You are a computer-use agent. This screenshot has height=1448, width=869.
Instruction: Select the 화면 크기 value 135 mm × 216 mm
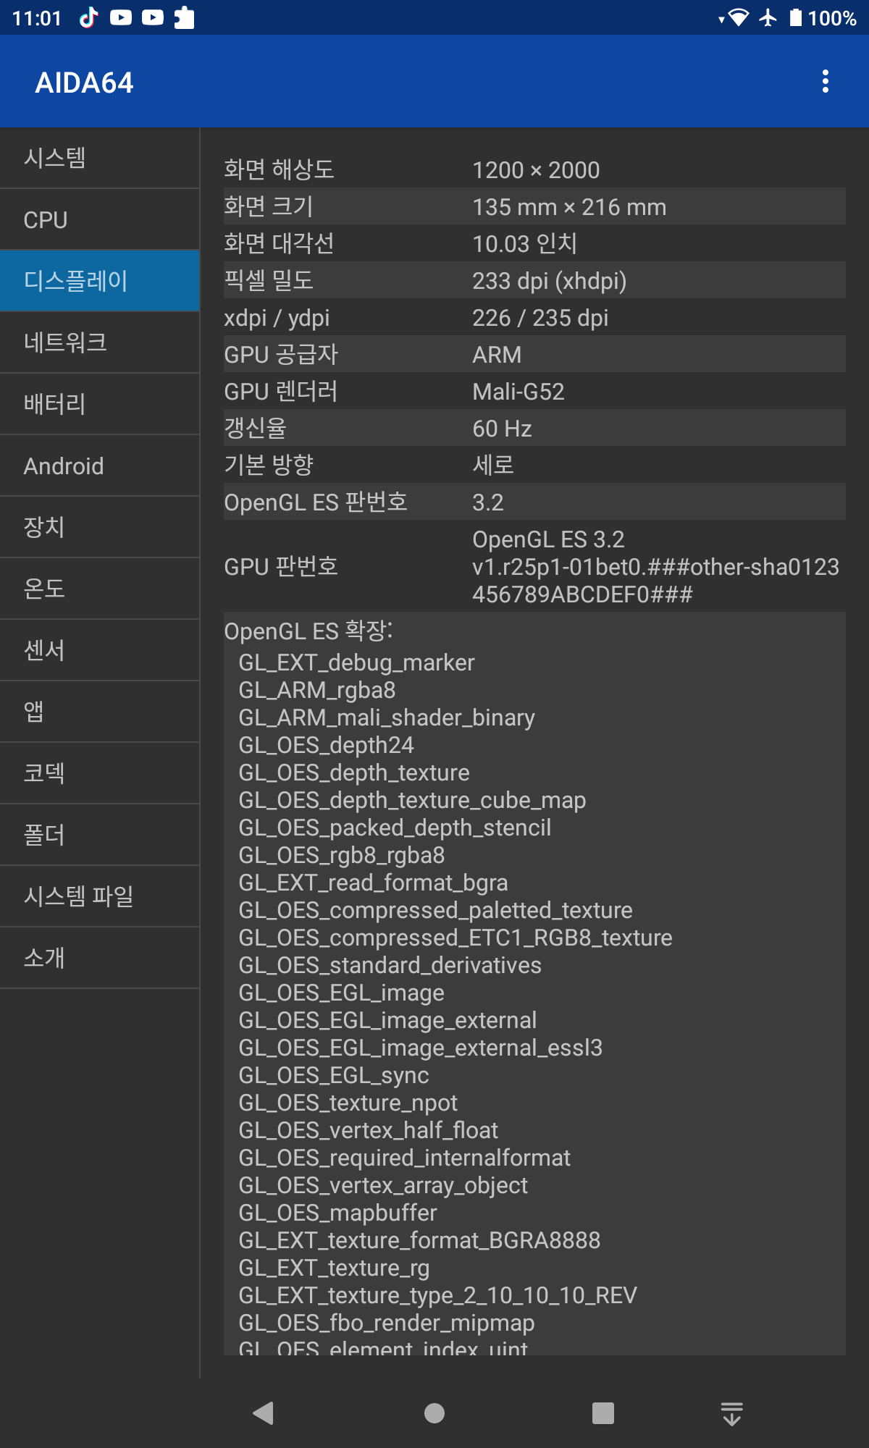point(569,207)
